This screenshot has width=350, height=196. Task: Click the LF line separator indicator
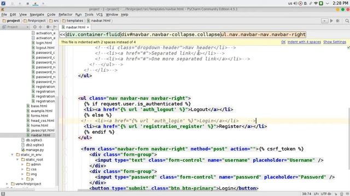tap(316, 194)
